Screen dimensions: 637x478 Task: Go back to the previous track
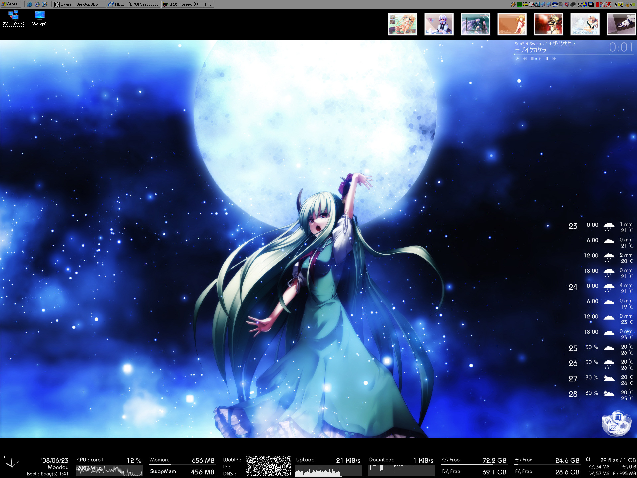[x=525, y=59]
